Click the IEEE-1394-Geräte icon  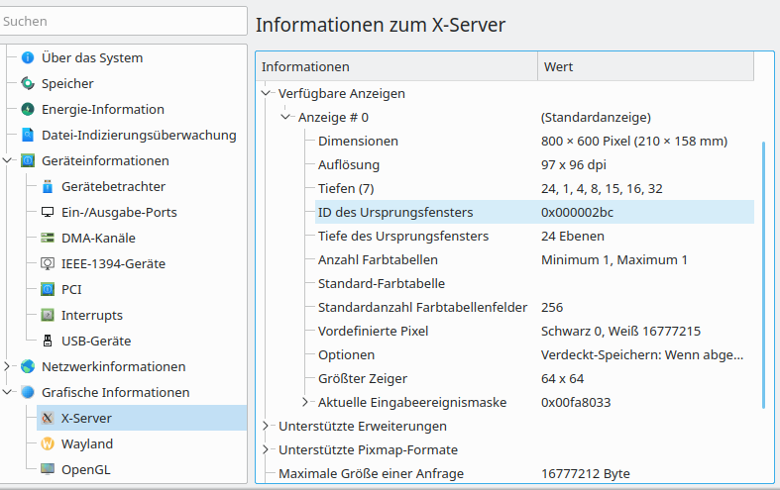pos(48,263)
